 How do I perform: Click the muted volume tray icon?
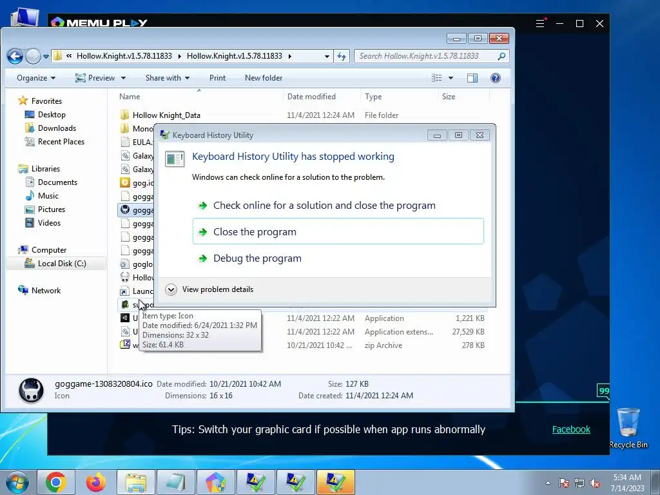point(595,483)
